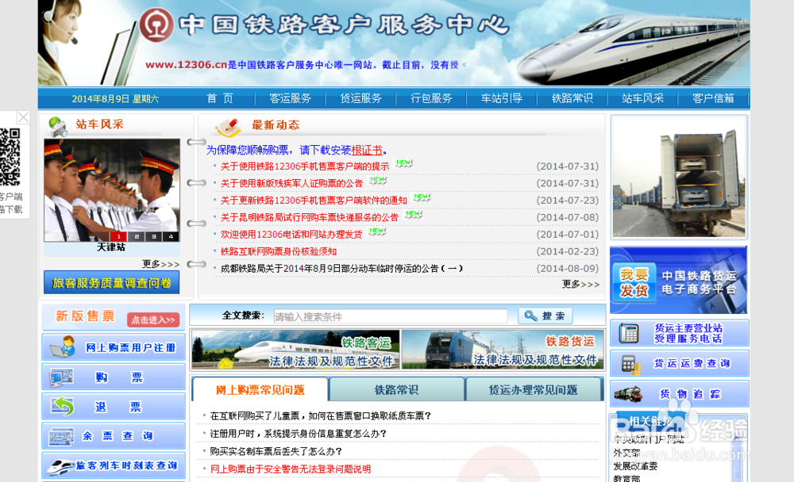
Task: Open 货运服务 menu item
Action: click(x=360, y=98)
